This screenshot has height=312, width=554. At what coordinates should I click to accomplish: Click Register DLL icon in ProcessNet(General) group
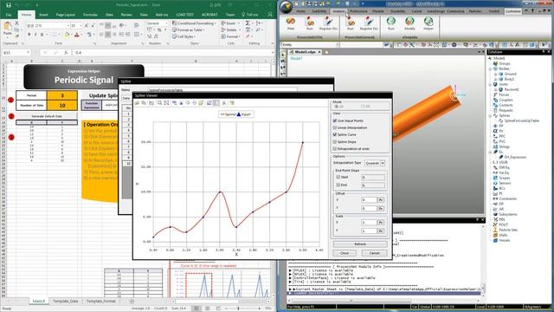(369, 23)
